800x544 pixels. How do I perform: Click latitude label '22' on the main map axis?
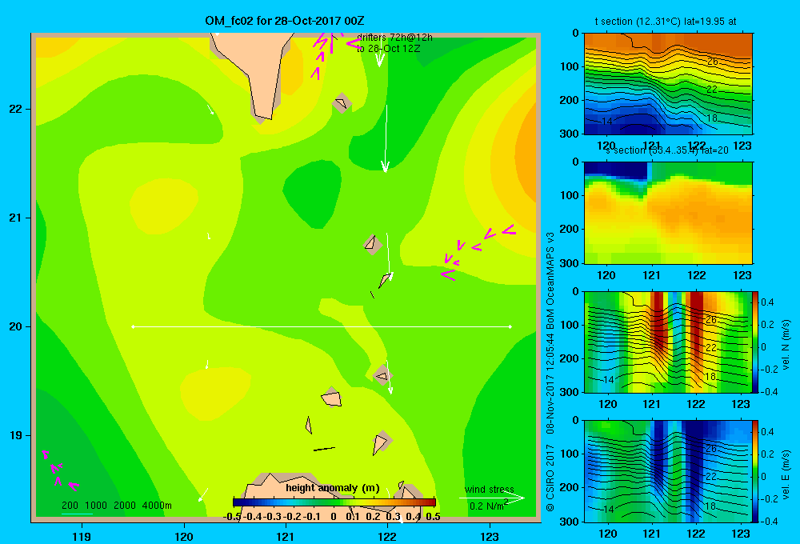tap(16, 109)
